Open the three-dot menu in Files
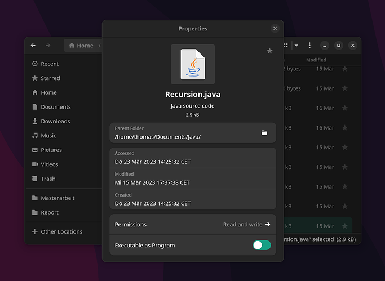The image size is (385, 281). click(309, 46)
